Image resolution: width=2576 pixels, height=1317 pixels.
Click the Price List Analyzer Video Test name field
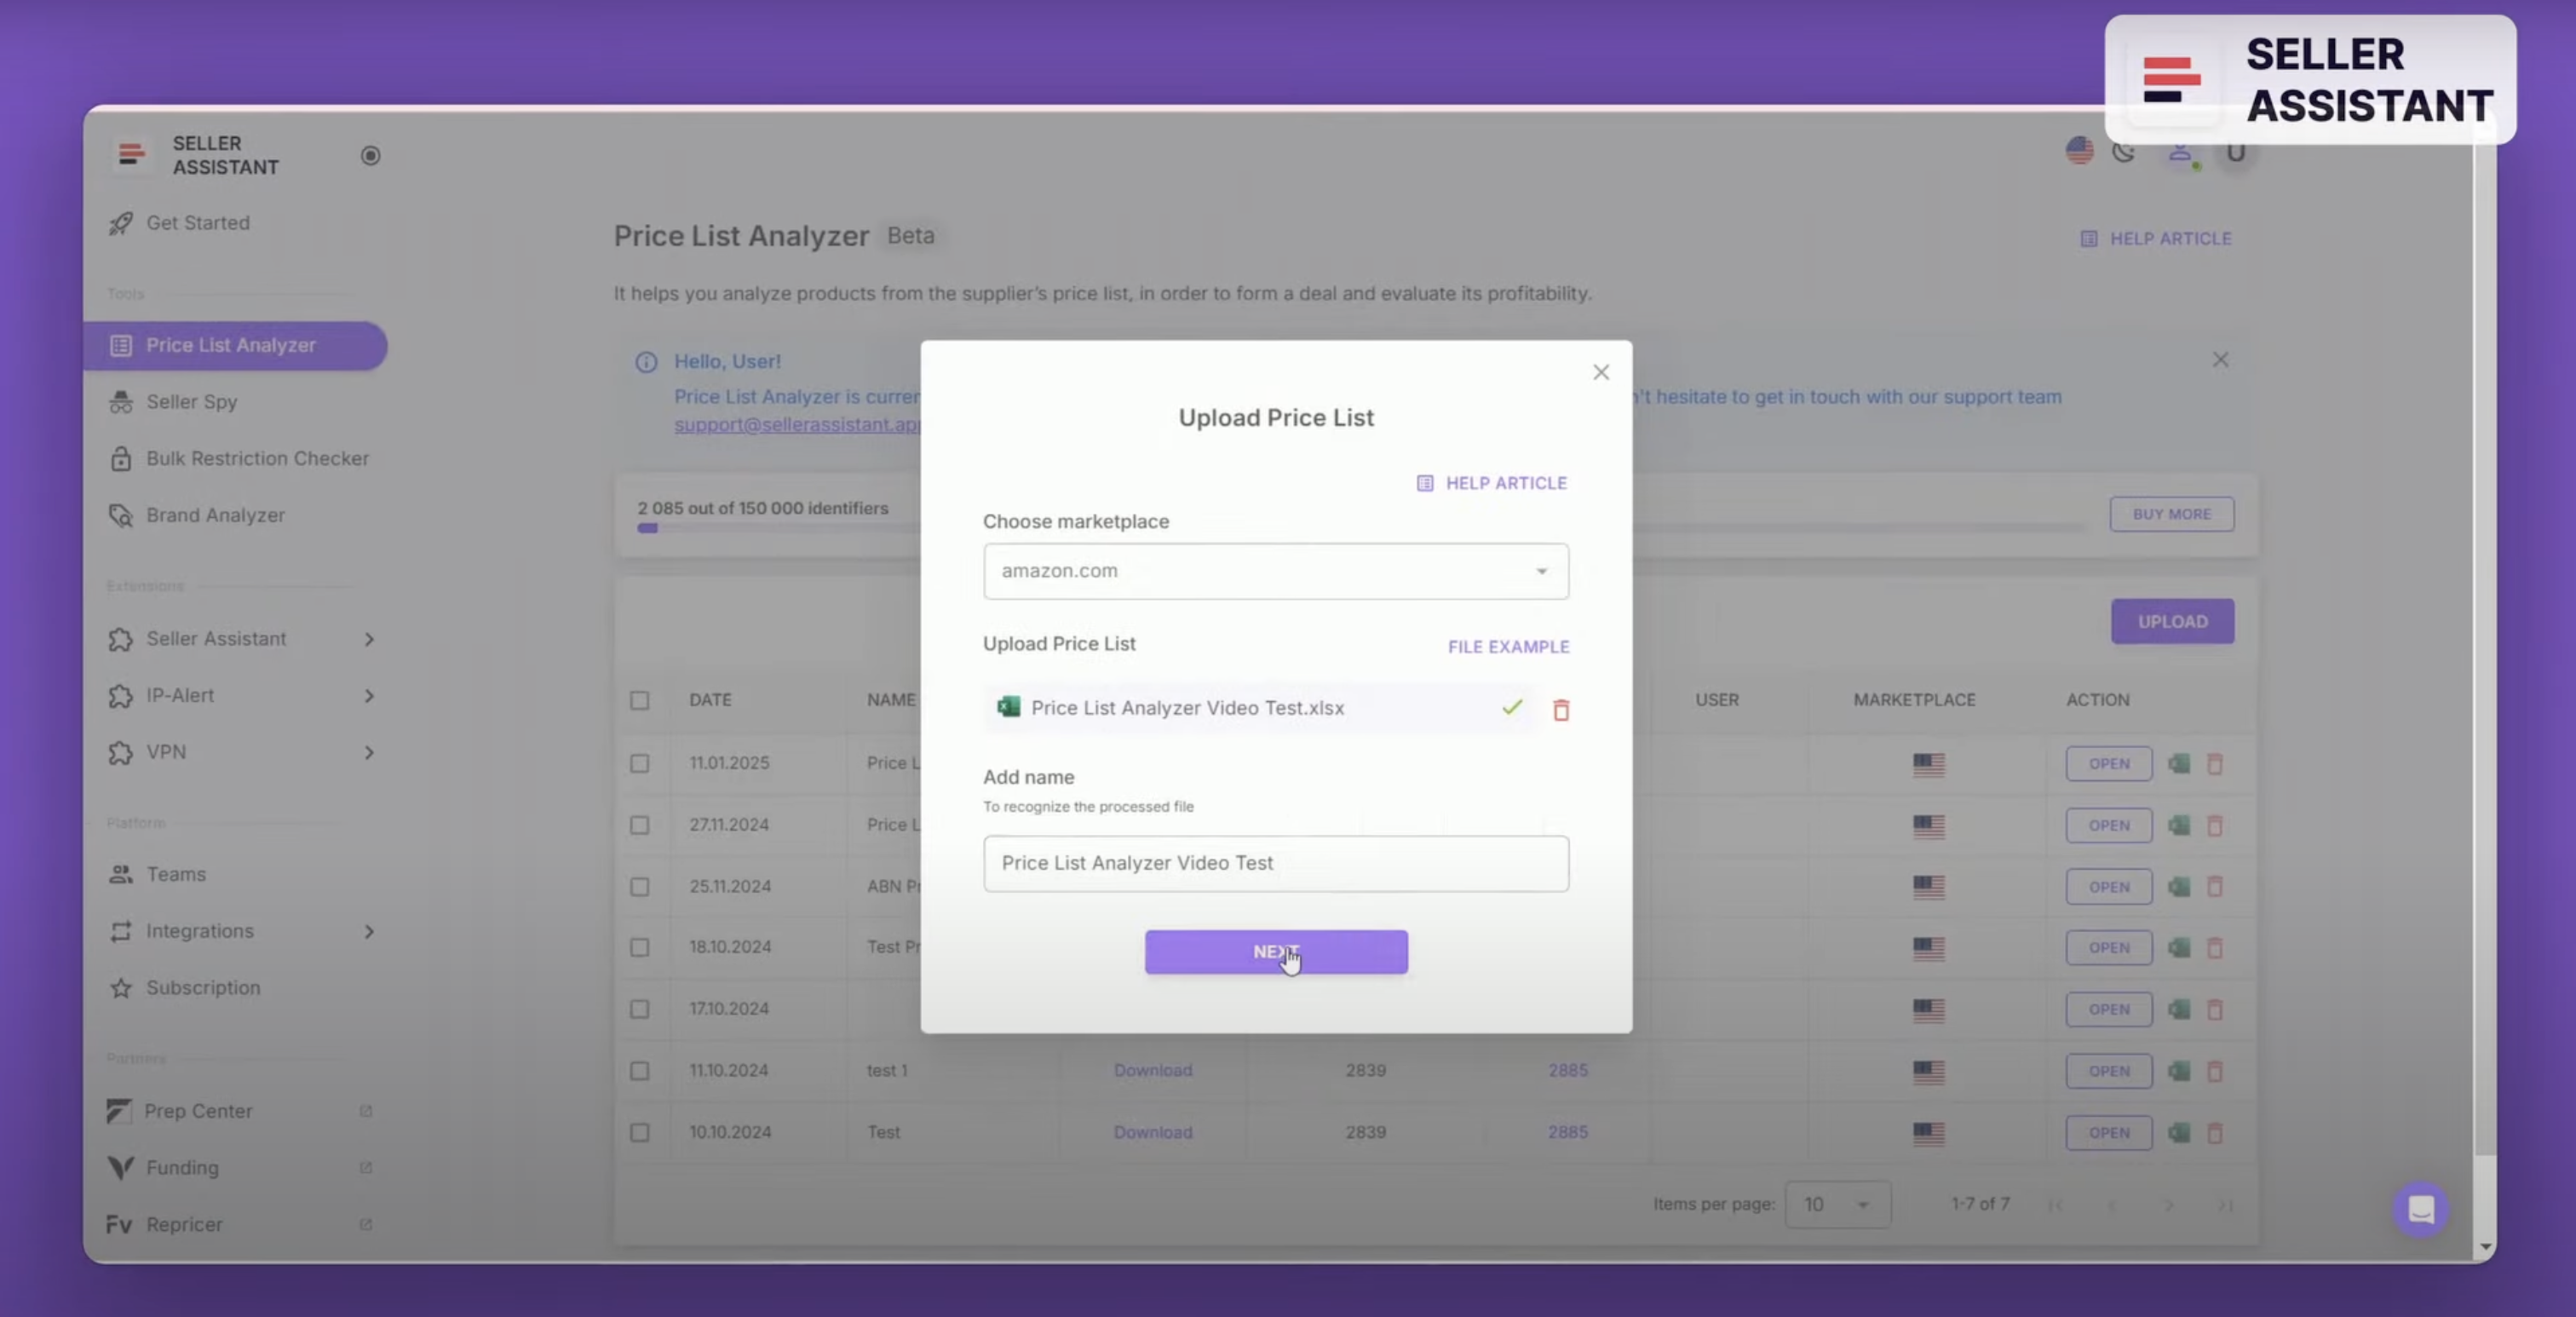click(x=1275, y=863)
